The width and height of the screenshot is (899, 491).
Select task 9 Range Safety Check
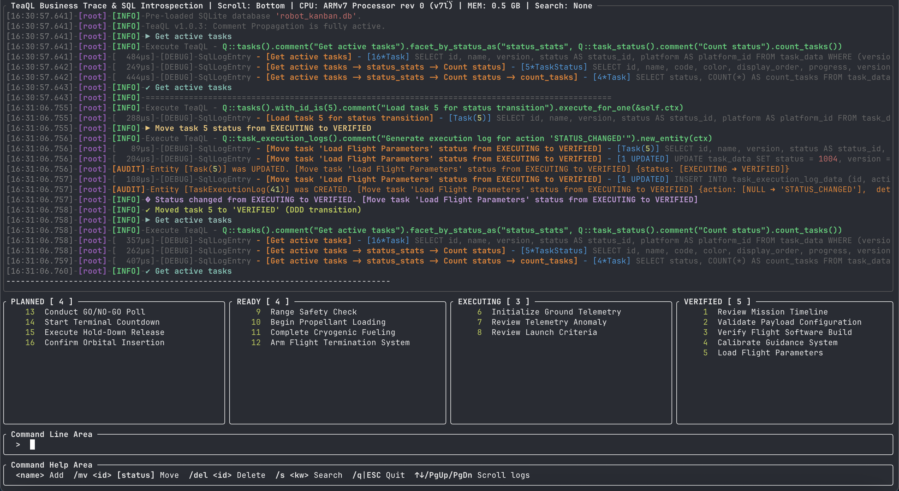click(x=306, y=312)
